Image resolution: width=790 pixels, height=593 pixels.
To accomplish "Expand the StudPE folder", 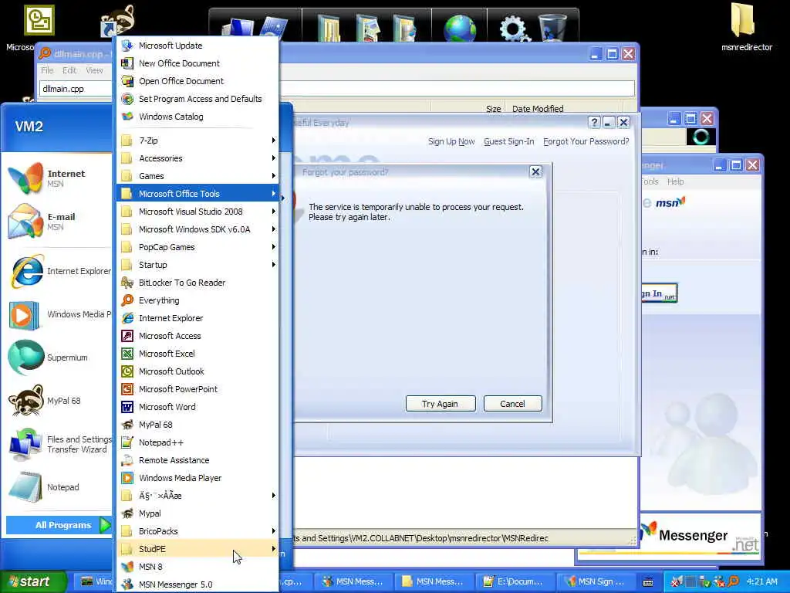I will [x=197, y=549].
